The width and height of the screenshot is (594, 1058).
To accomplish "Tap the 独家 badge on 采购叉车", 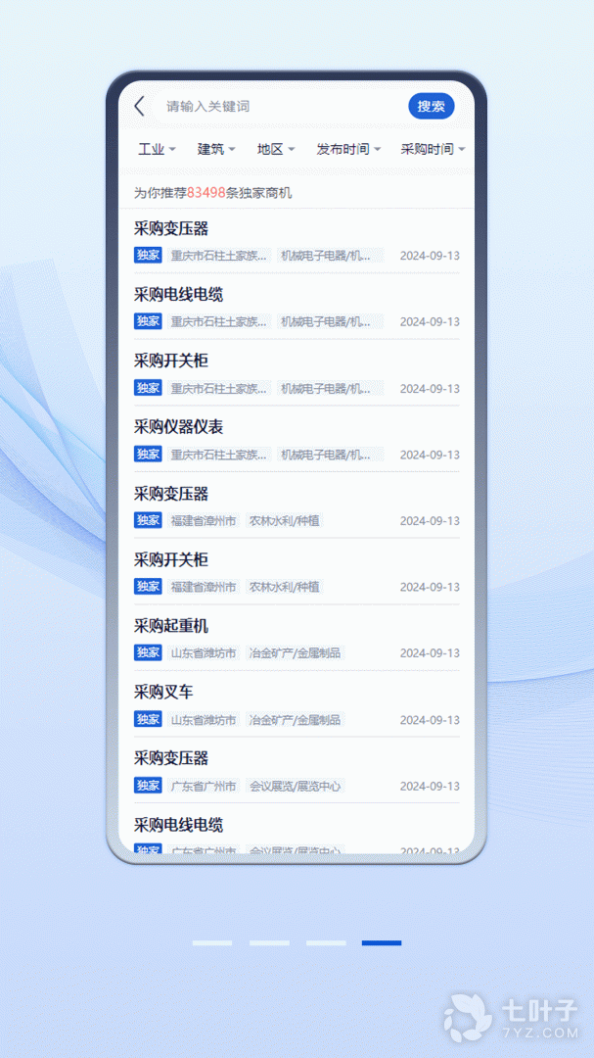I will (x=148, y=719).
